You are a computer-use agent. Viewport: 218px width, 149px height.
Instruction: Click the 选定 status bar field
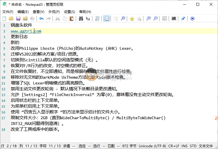coord(85,146)
